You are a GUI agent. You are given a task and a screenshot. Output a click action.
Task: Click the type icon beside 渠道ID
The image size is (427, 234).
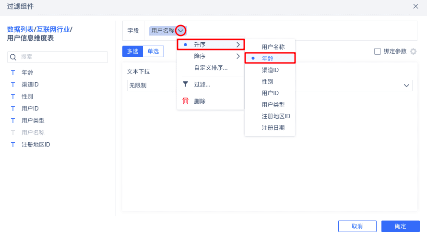click(13, 85)
